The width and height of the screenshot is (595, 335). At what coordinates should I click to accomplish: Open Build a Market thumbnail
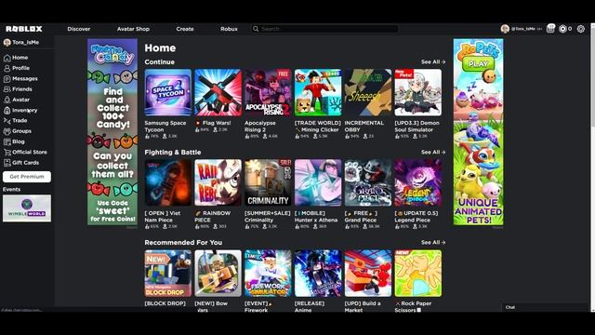[368, 273]
